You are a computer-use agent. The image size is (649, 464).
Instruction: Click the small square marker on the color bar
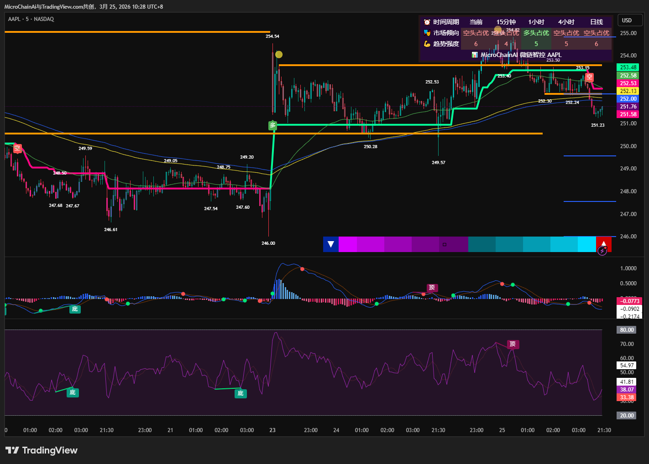click(x=445, y=245)
